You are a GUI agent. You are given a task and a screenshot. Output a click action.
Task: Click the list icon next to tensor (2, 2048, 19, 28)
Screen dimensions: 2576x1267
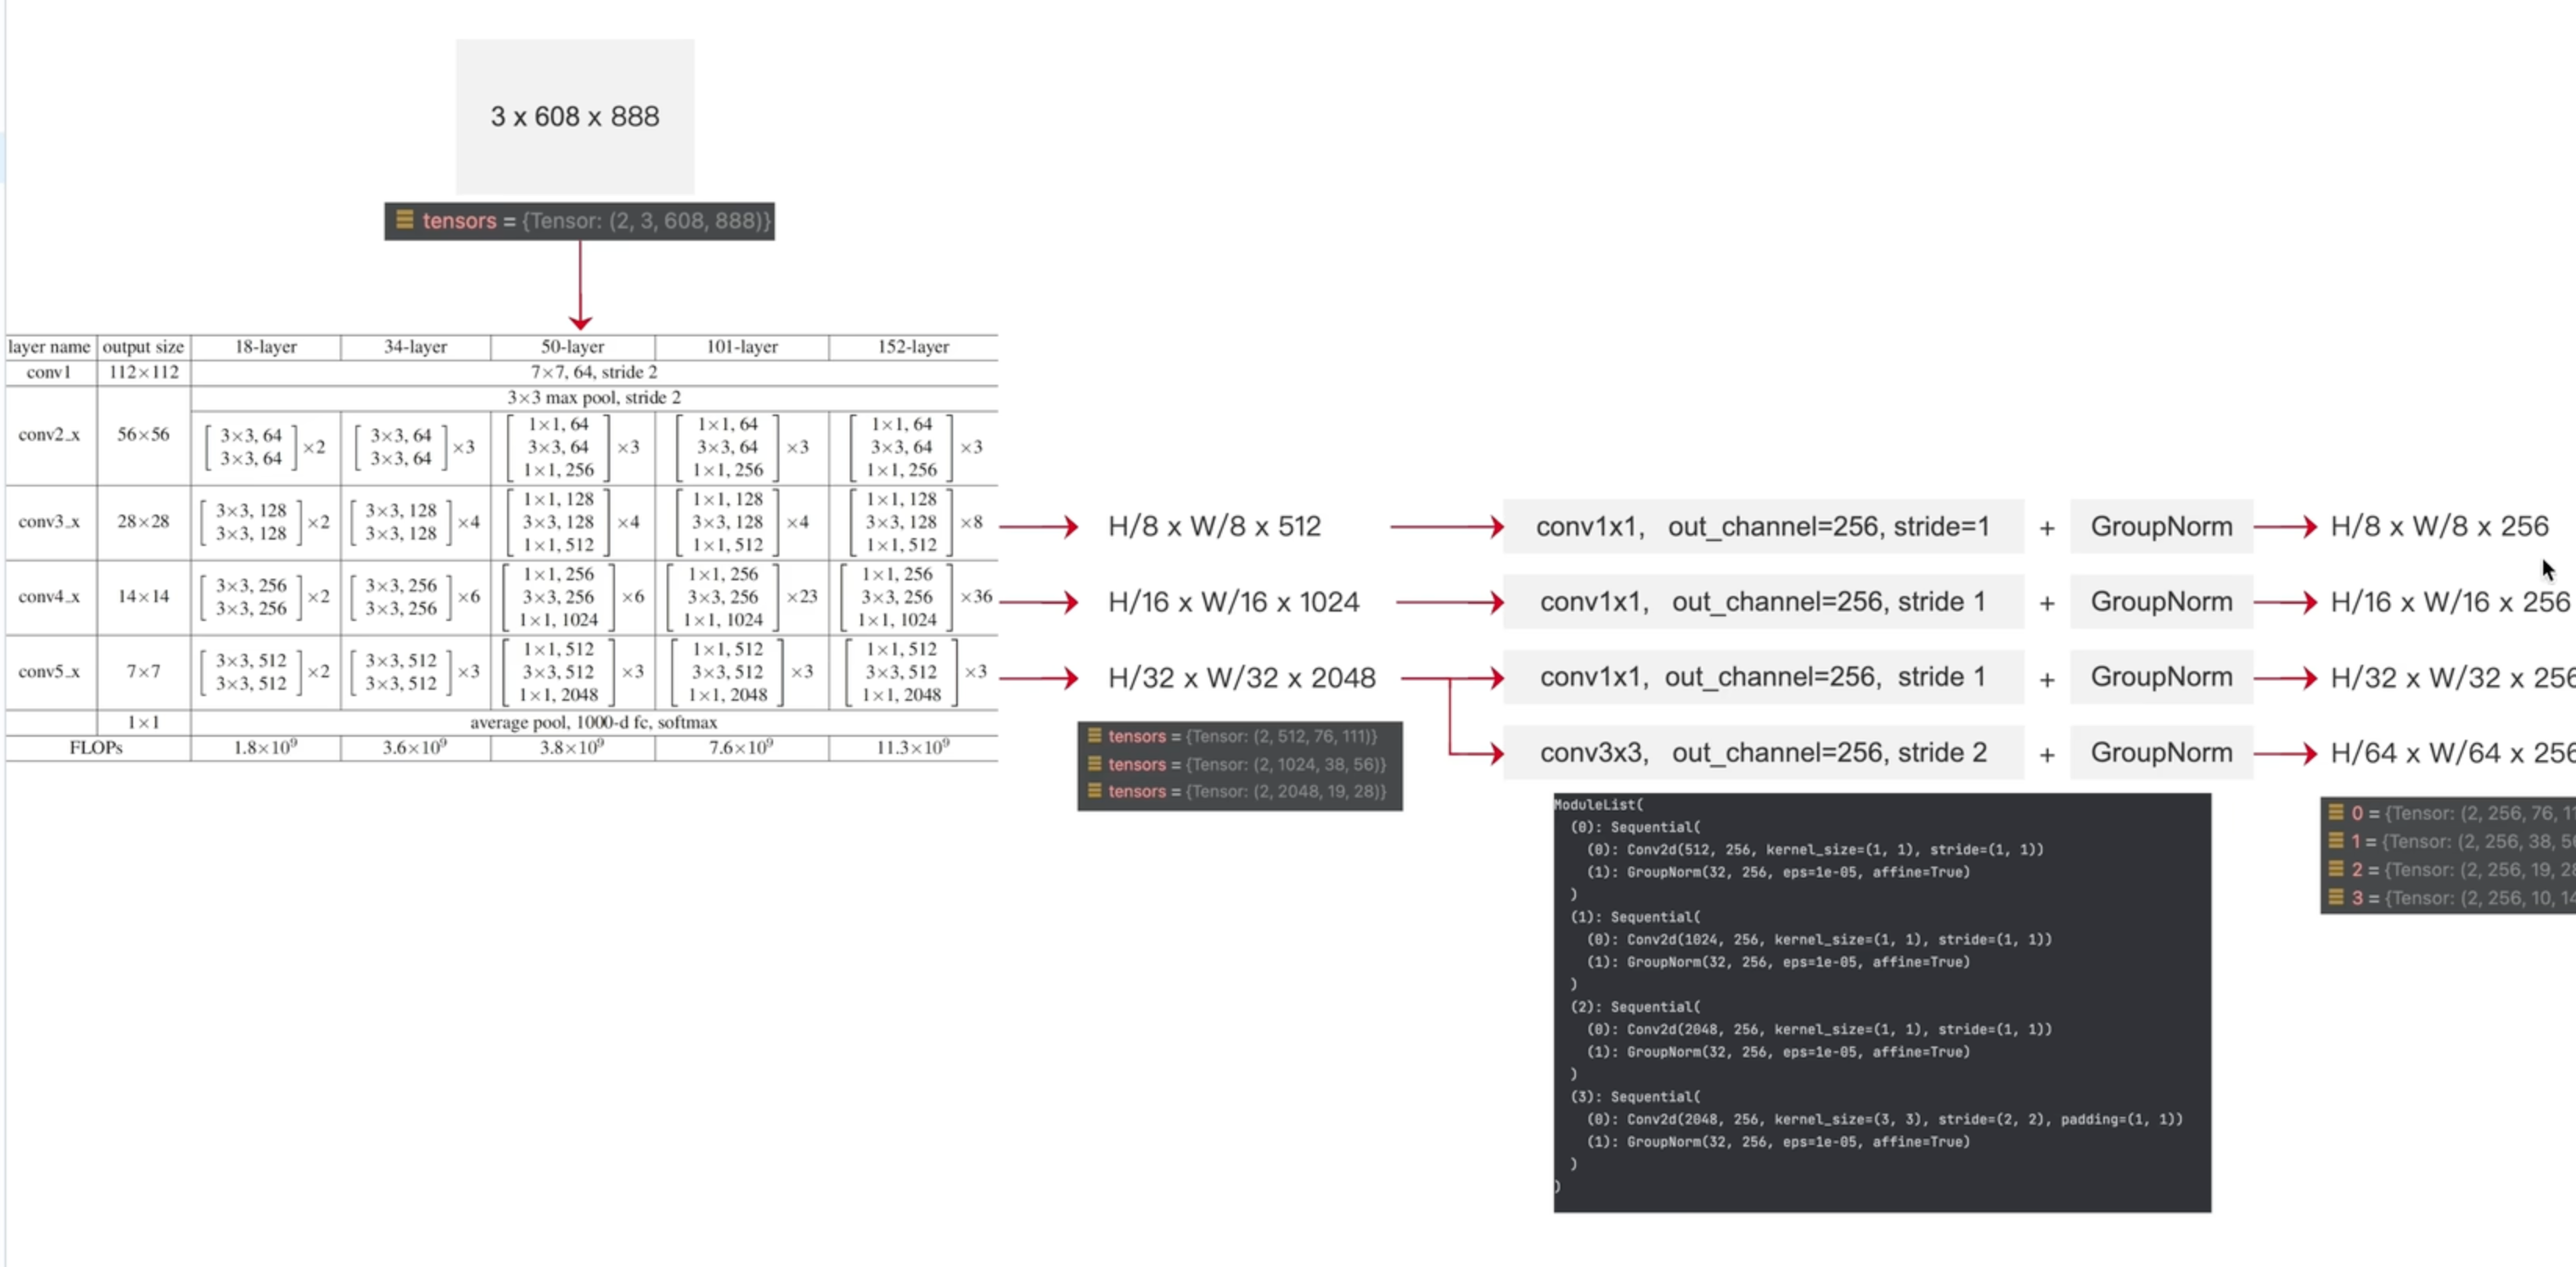tap(1094, 791)
